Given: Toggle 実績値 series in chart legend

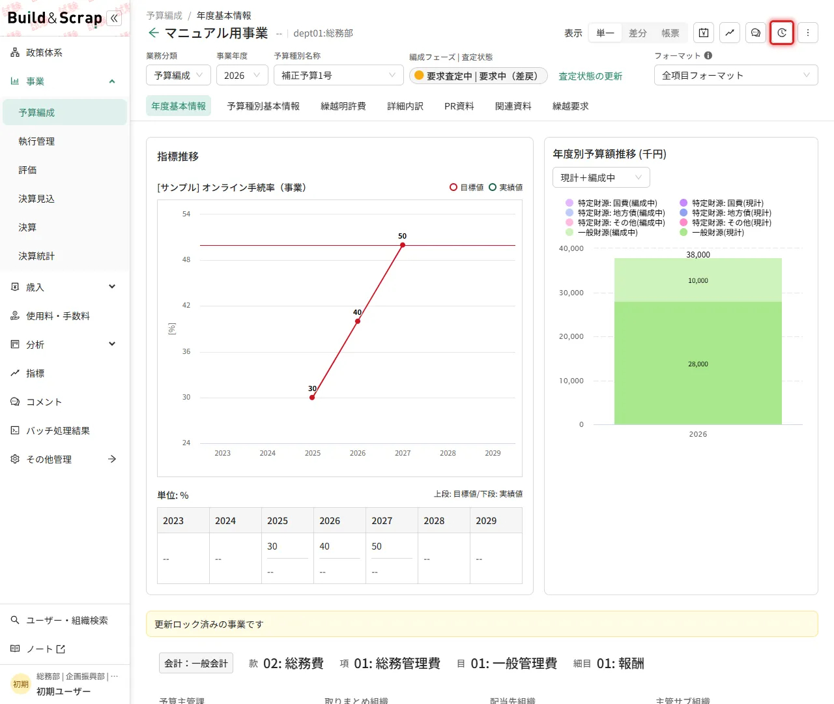Looking at the screenshot, I should [x=506, y=187].
